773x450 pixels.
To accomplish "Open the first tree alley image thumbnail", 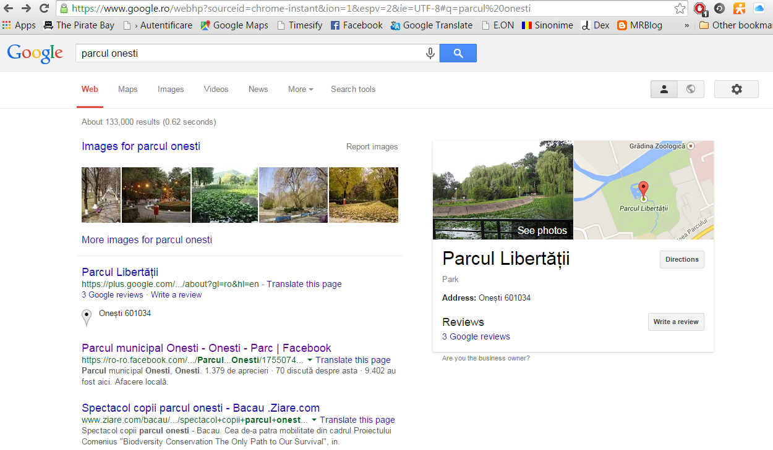I will pos(101,195).
